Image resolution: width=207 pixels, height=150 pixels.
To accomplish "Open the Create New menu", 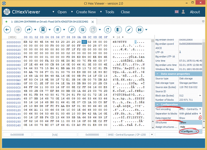I will [86, 12].
